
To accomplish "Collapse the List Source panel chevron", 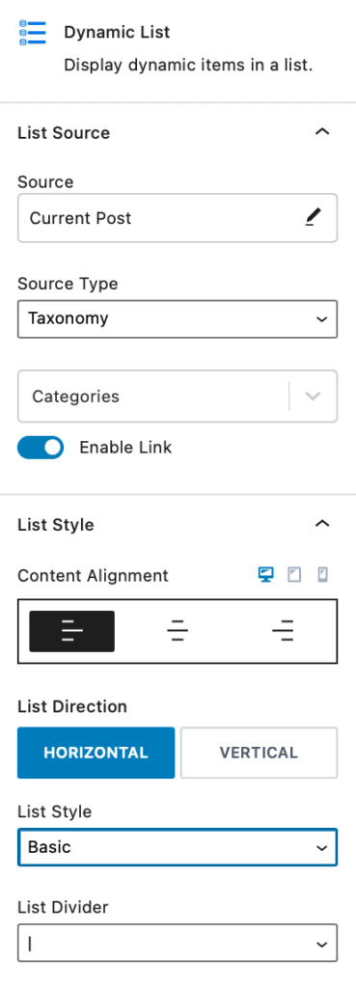I will tap(322, 132).
